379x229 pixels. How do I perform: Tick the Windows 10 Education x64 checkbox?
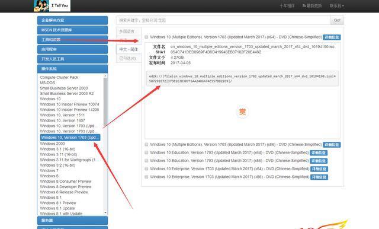point(146,152)
